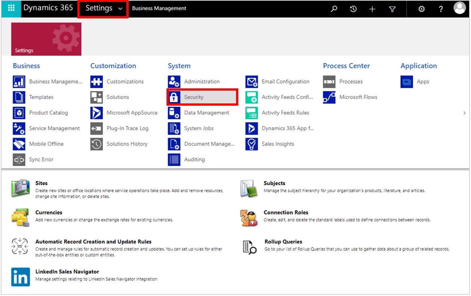
Task: Open the Customizations puzzle icon
Action: click(97, 82)
